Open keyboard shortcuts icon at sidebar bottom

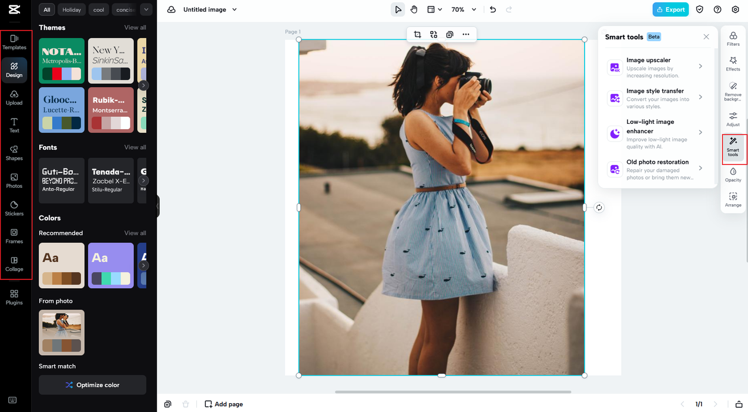[x=12, y=400]
